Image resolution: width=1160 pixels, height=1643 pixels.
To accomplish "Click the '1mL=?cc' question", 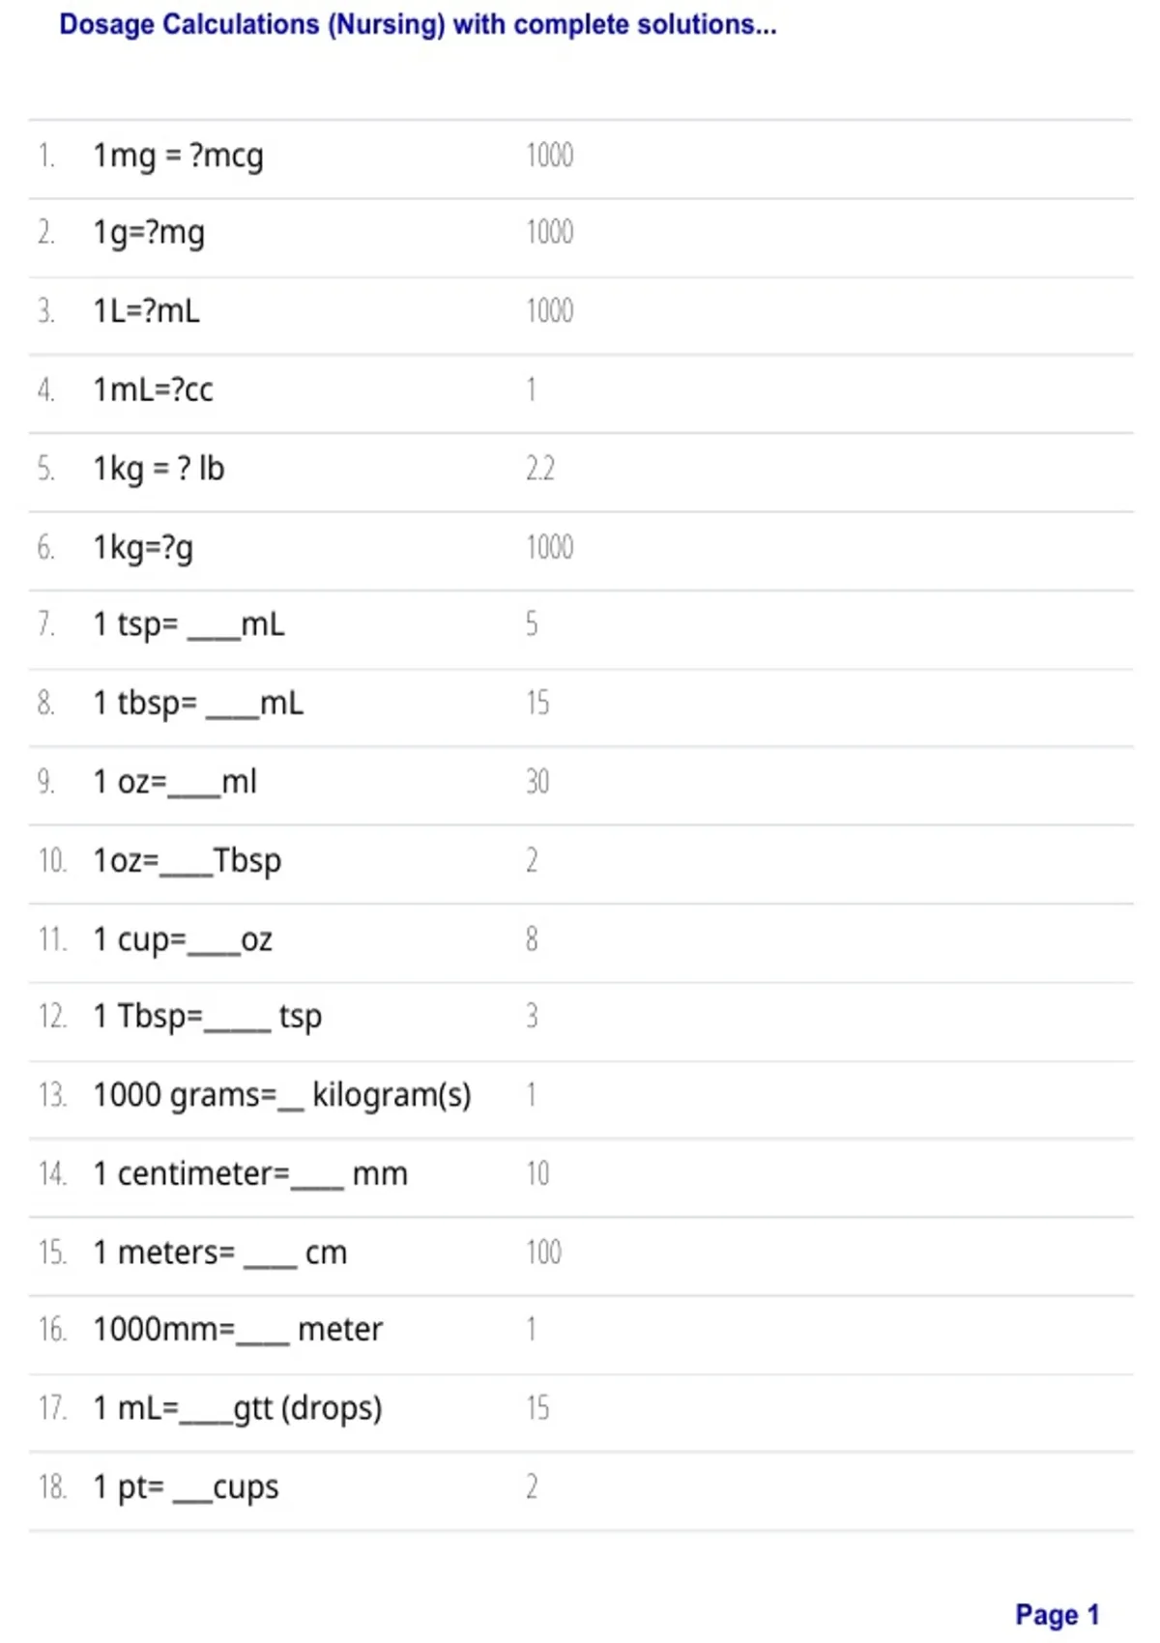I will click(153, 389).
